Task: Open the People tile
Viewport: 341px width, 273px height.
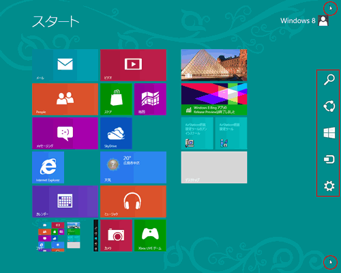Action: [65, 99]
